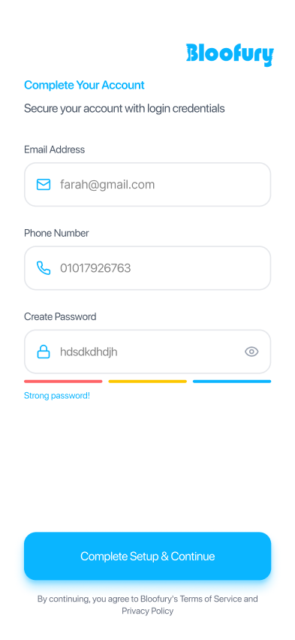Open the Privacy Policy link
This screenshot has width=295, height=640.
click(x=147, y=611)
